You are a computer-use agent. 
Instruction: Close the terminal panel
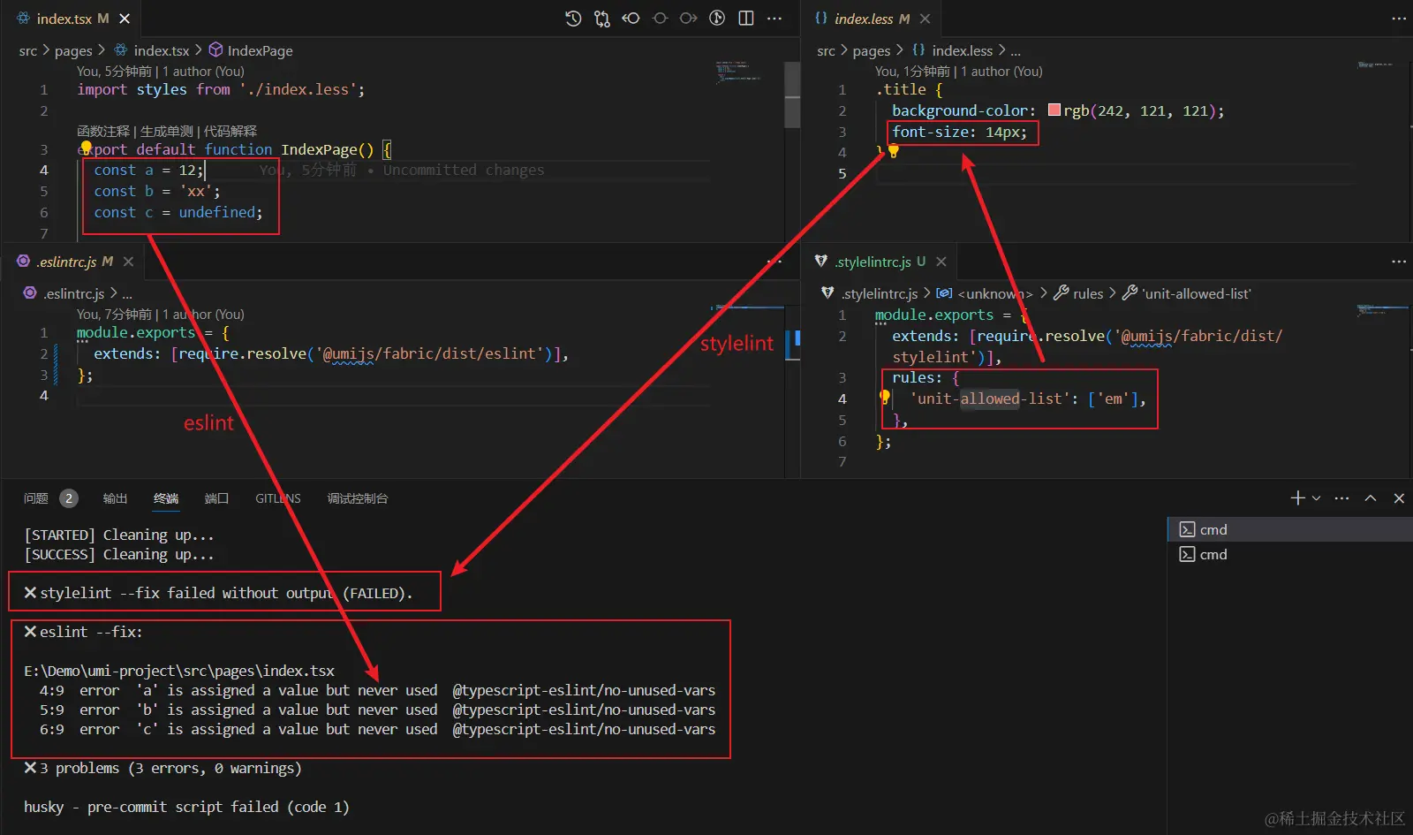(x=1399, y=498)
